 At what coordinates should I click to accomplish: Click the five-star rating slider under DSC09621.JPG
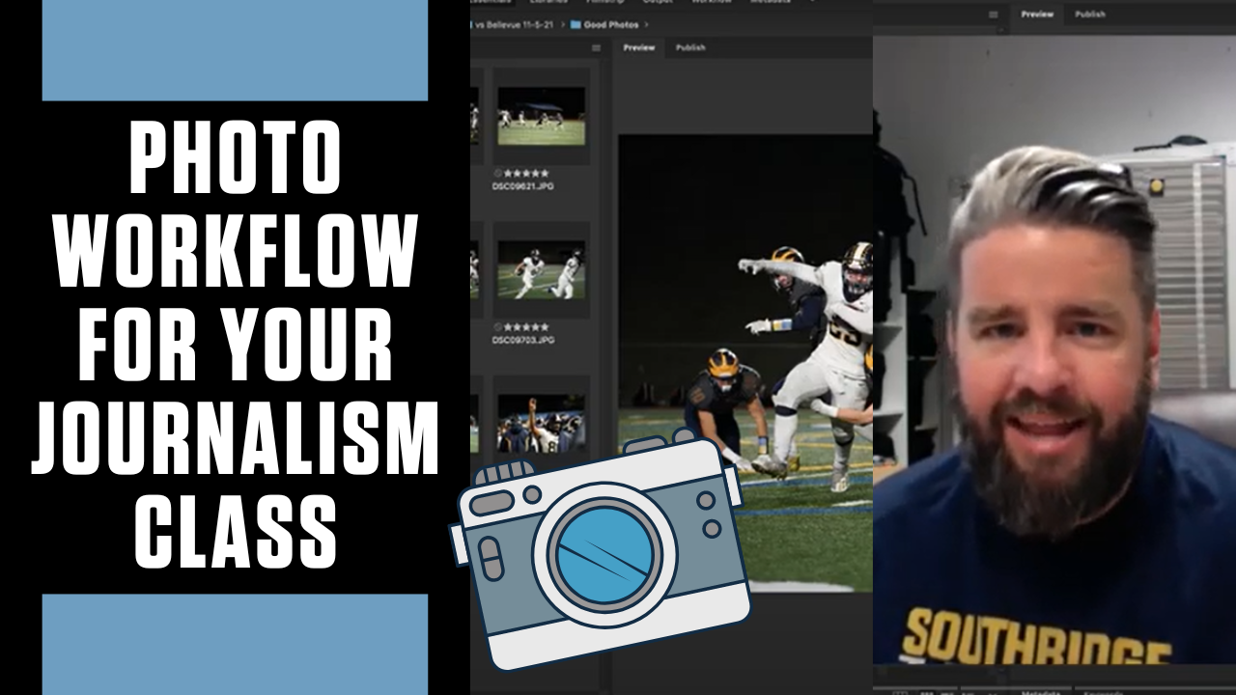(x=526, y=173)
